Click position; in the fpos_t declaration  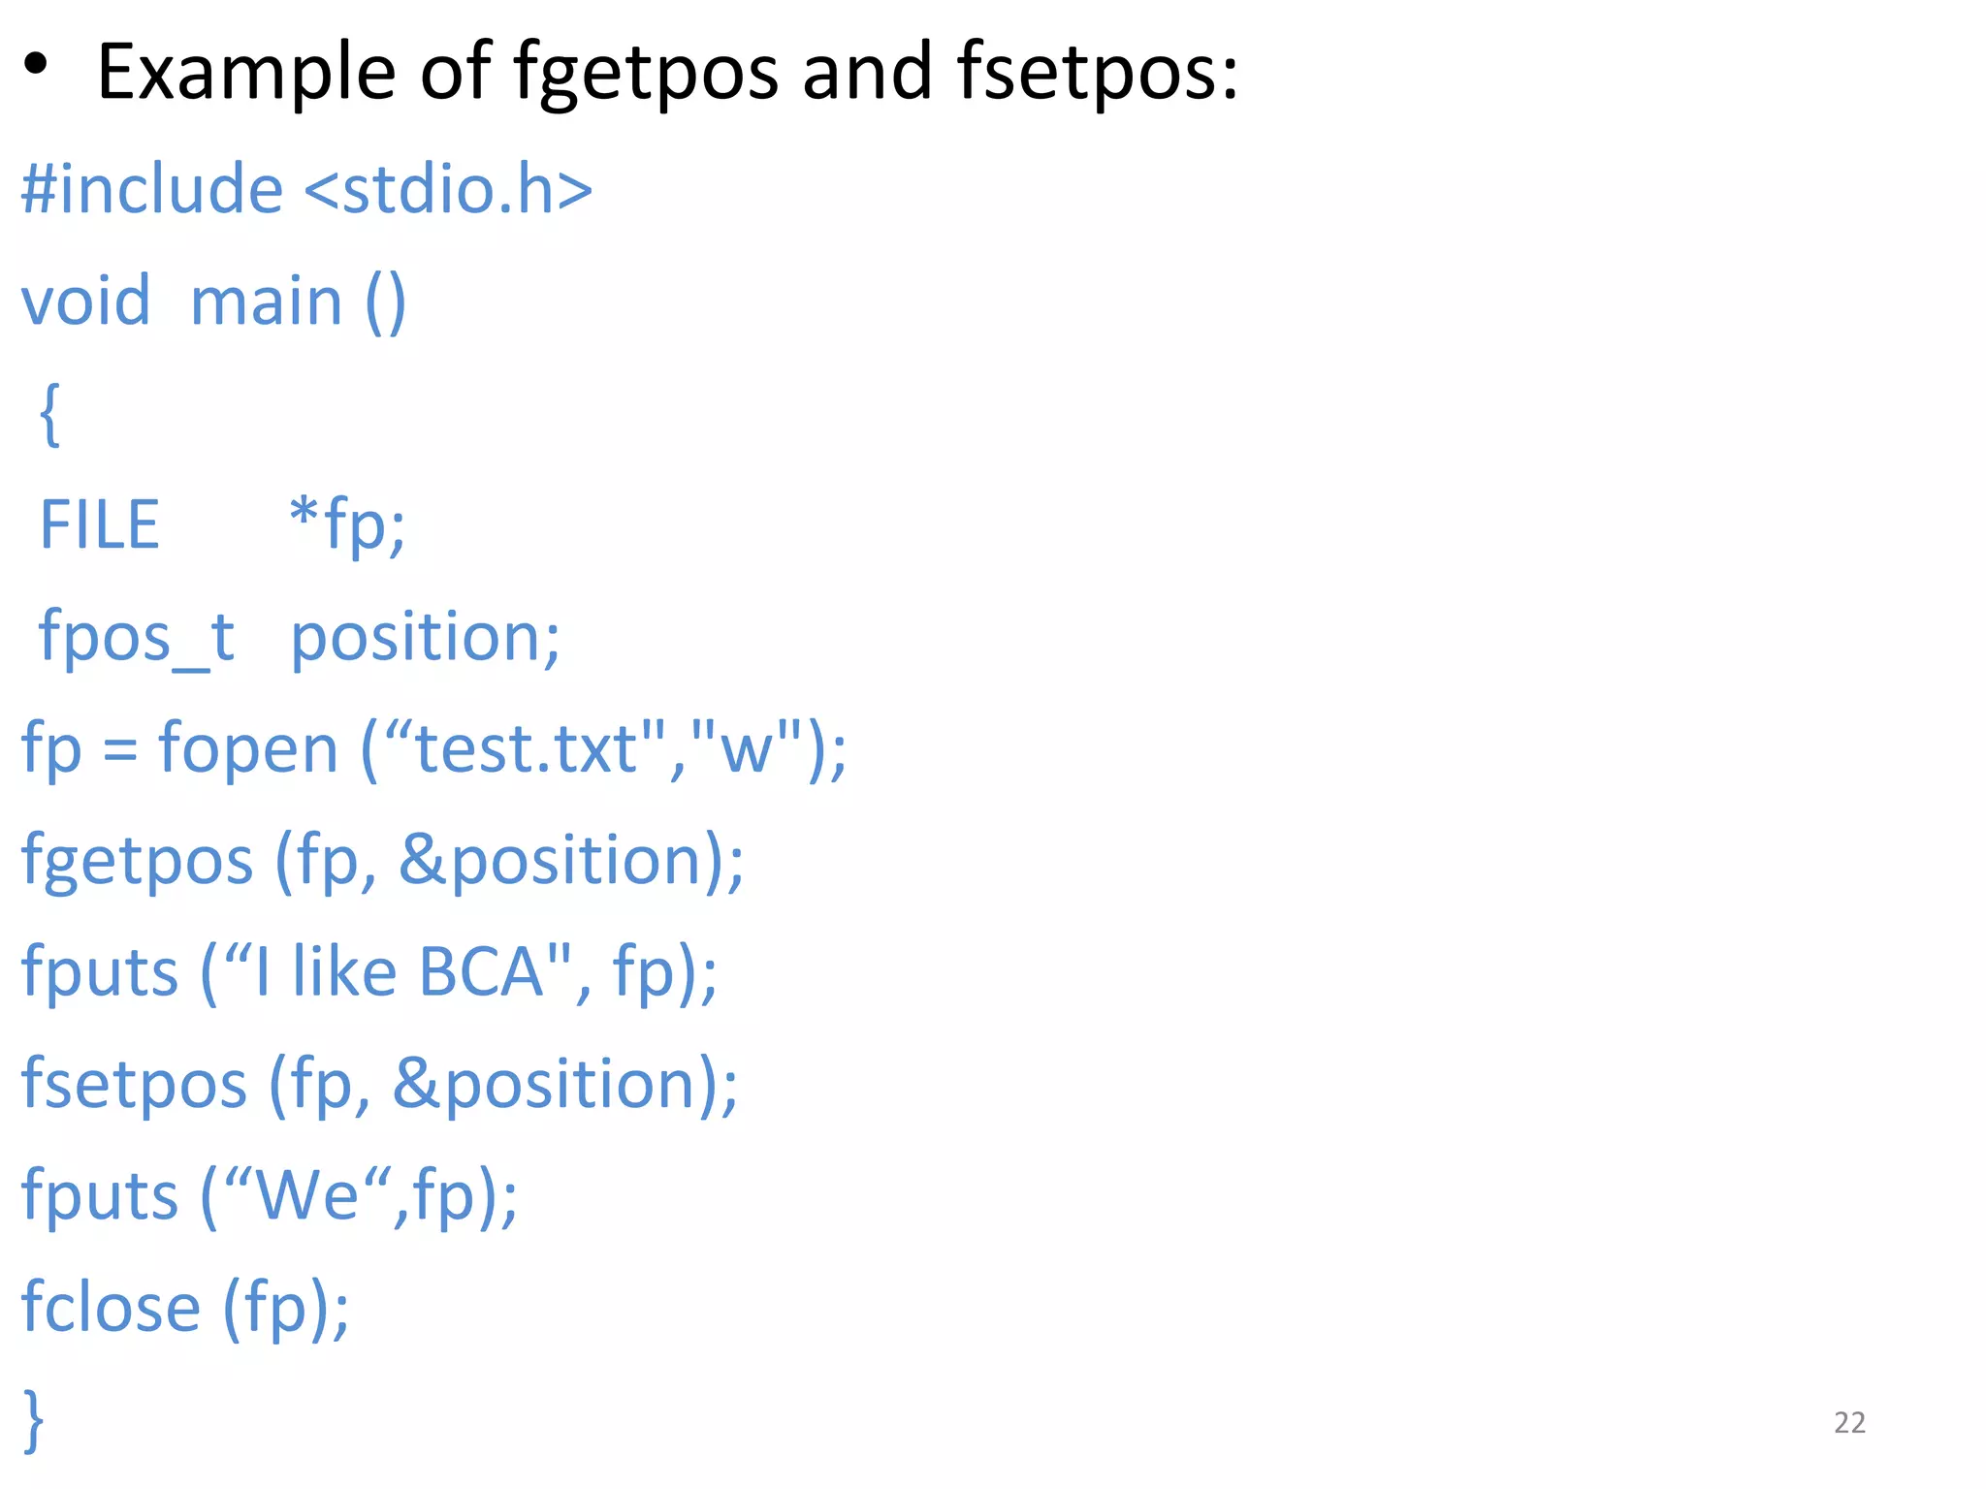click(425, 637)
